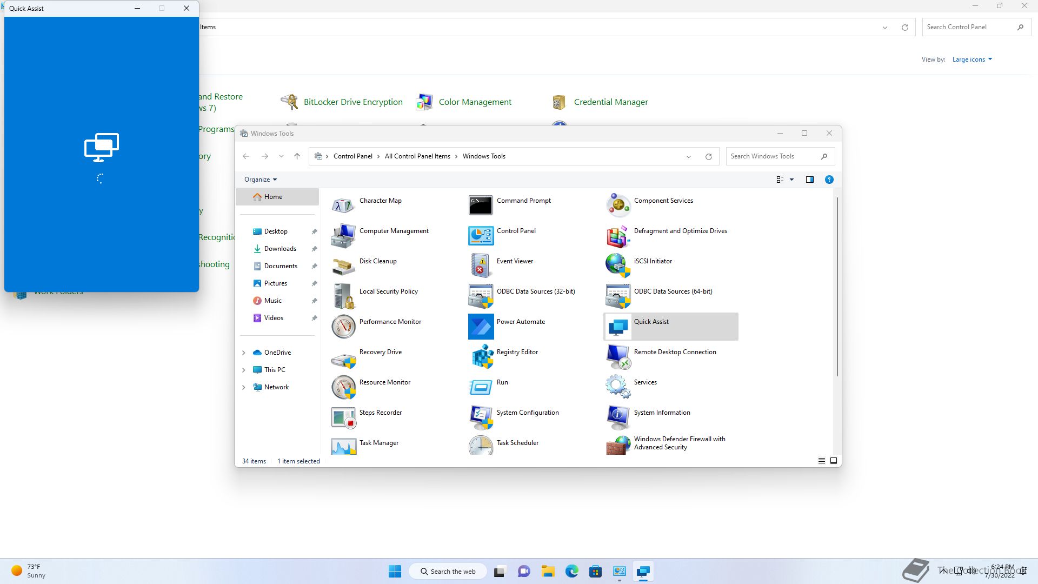Open Performance Monitor icon

click(x=343, y=327)
